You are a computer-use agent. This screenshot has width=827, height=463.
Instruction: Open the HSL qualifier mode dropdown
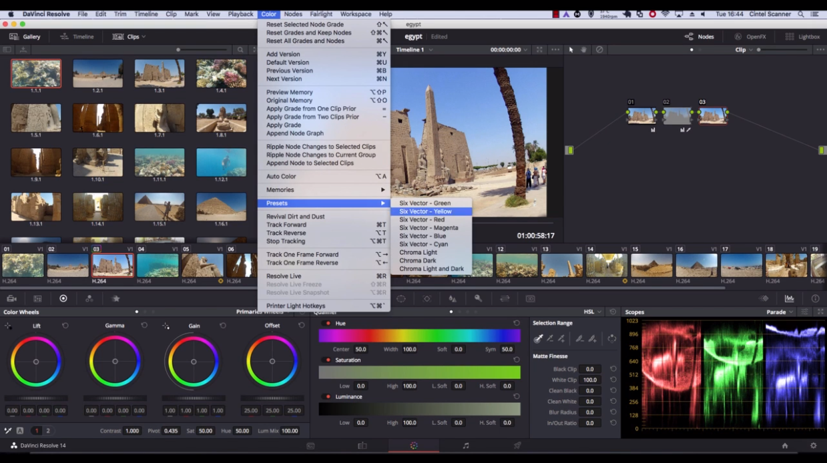(592, 312)
